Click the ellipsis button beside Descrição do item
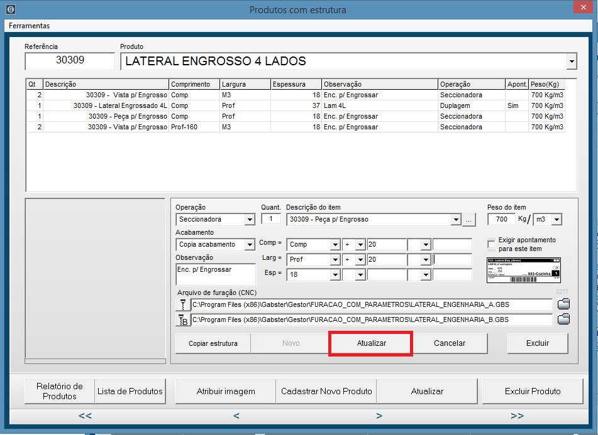 [468, 220]
